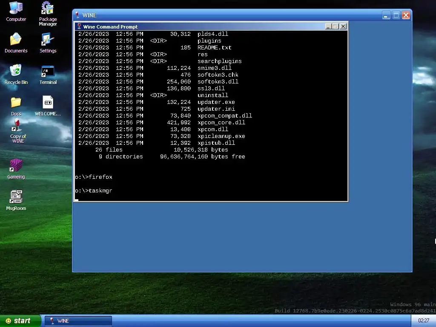Click the updater.exe file name

216,102
